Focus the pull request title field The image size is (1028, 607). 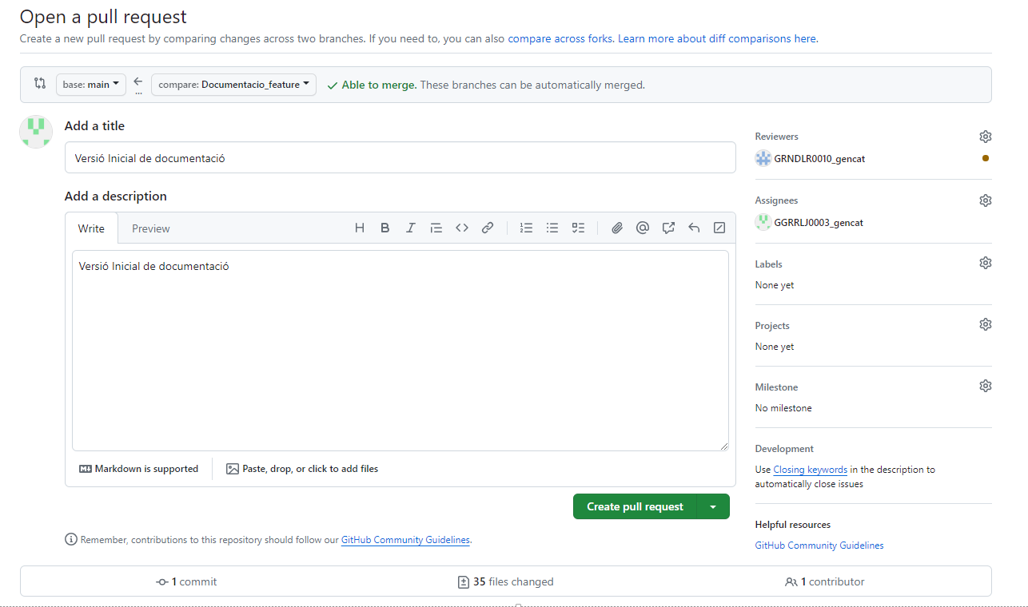tap(400, 157)
